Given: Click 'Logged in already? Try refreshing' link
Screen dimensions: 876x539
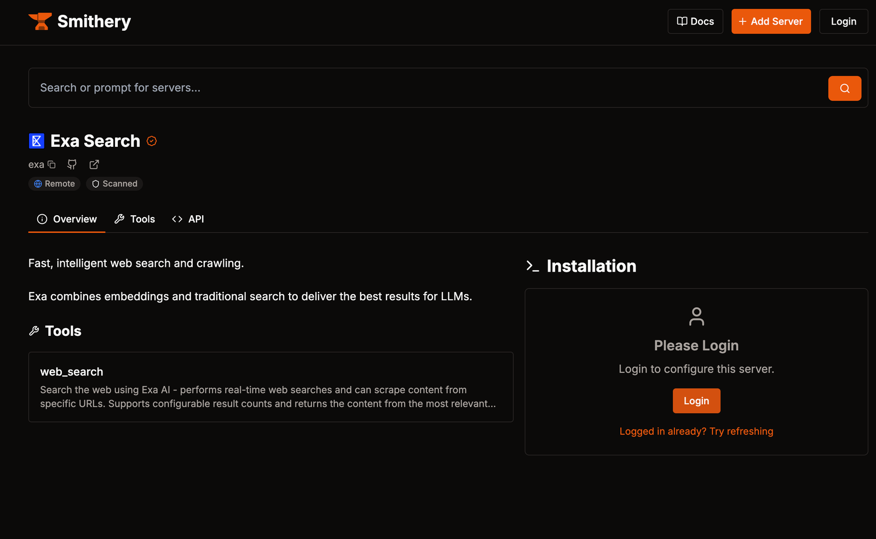Looking at the screenshot, I should (x=696, y=431).
